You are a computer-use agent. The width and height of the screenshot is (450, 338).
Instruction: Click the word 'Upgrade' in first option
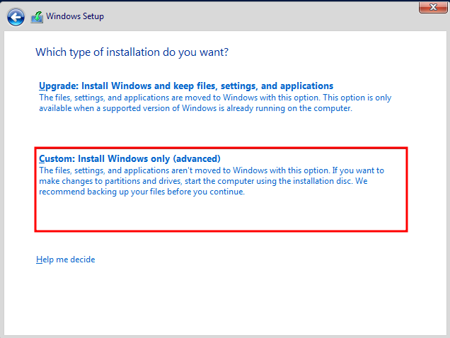click(57, 86)
